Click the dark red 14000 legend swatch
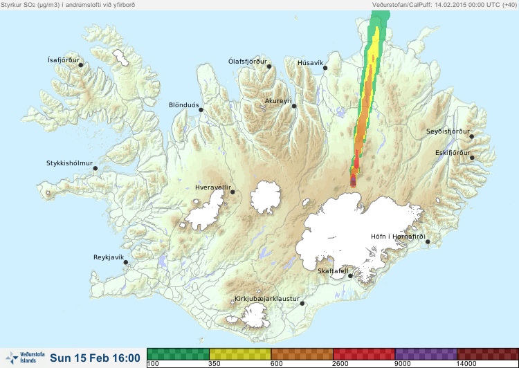The image size is (519, 368). point(488,354)
